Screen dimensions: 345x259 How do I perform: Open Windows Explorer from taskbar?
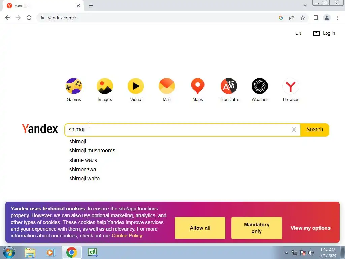tap(30, 252)
